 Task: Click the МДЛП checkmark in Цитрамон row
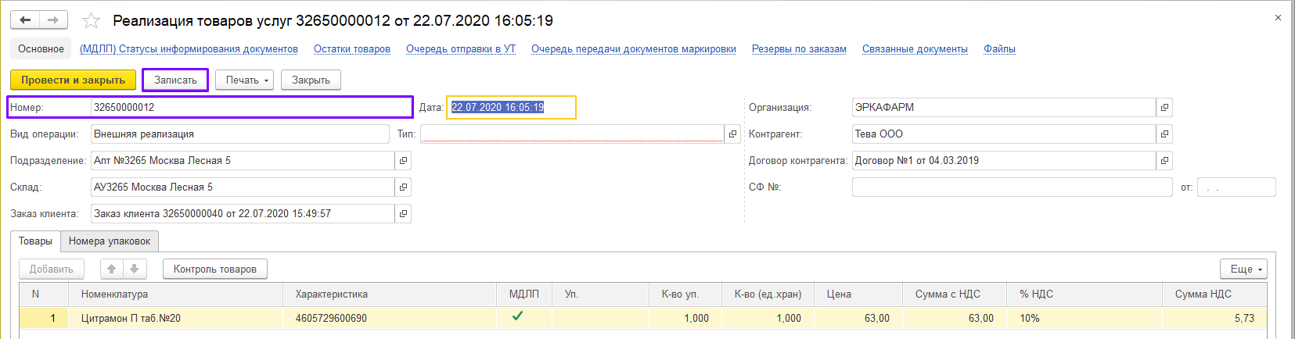(517, 316)
